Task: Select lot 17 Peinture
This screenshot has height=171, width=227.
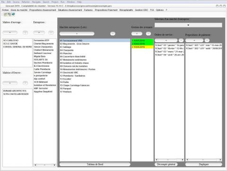Action: pos(95,92)
